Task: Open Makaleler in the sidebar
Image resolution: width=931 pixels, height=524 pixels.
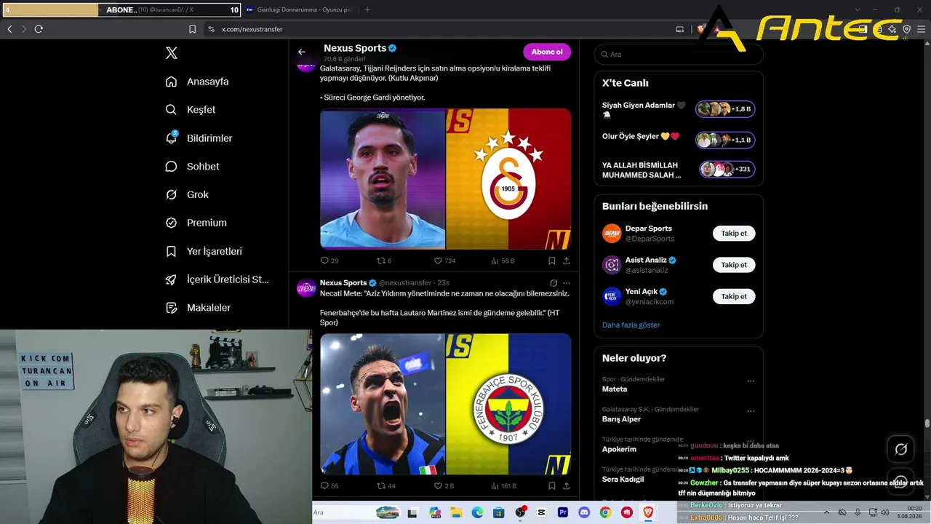Action: coord(198,308)
